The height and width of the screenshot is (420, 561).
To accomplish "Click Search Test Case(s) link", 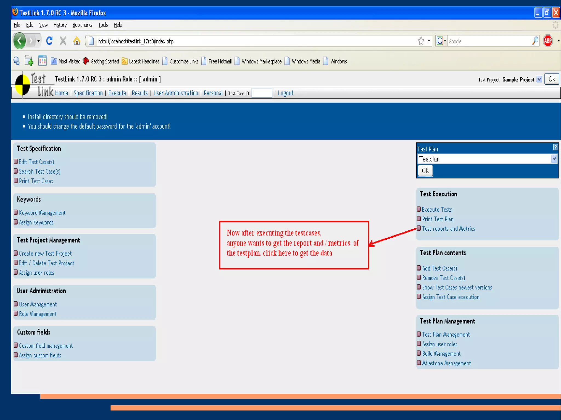I will pyautogui.click(x=40, y=172).
